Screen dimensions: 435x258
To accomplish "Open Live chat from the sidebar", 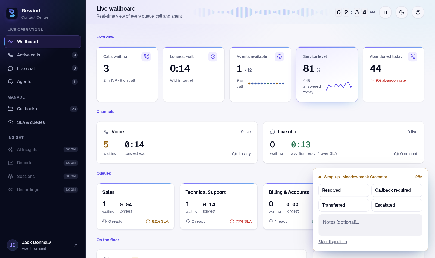I will coord(43,68).
